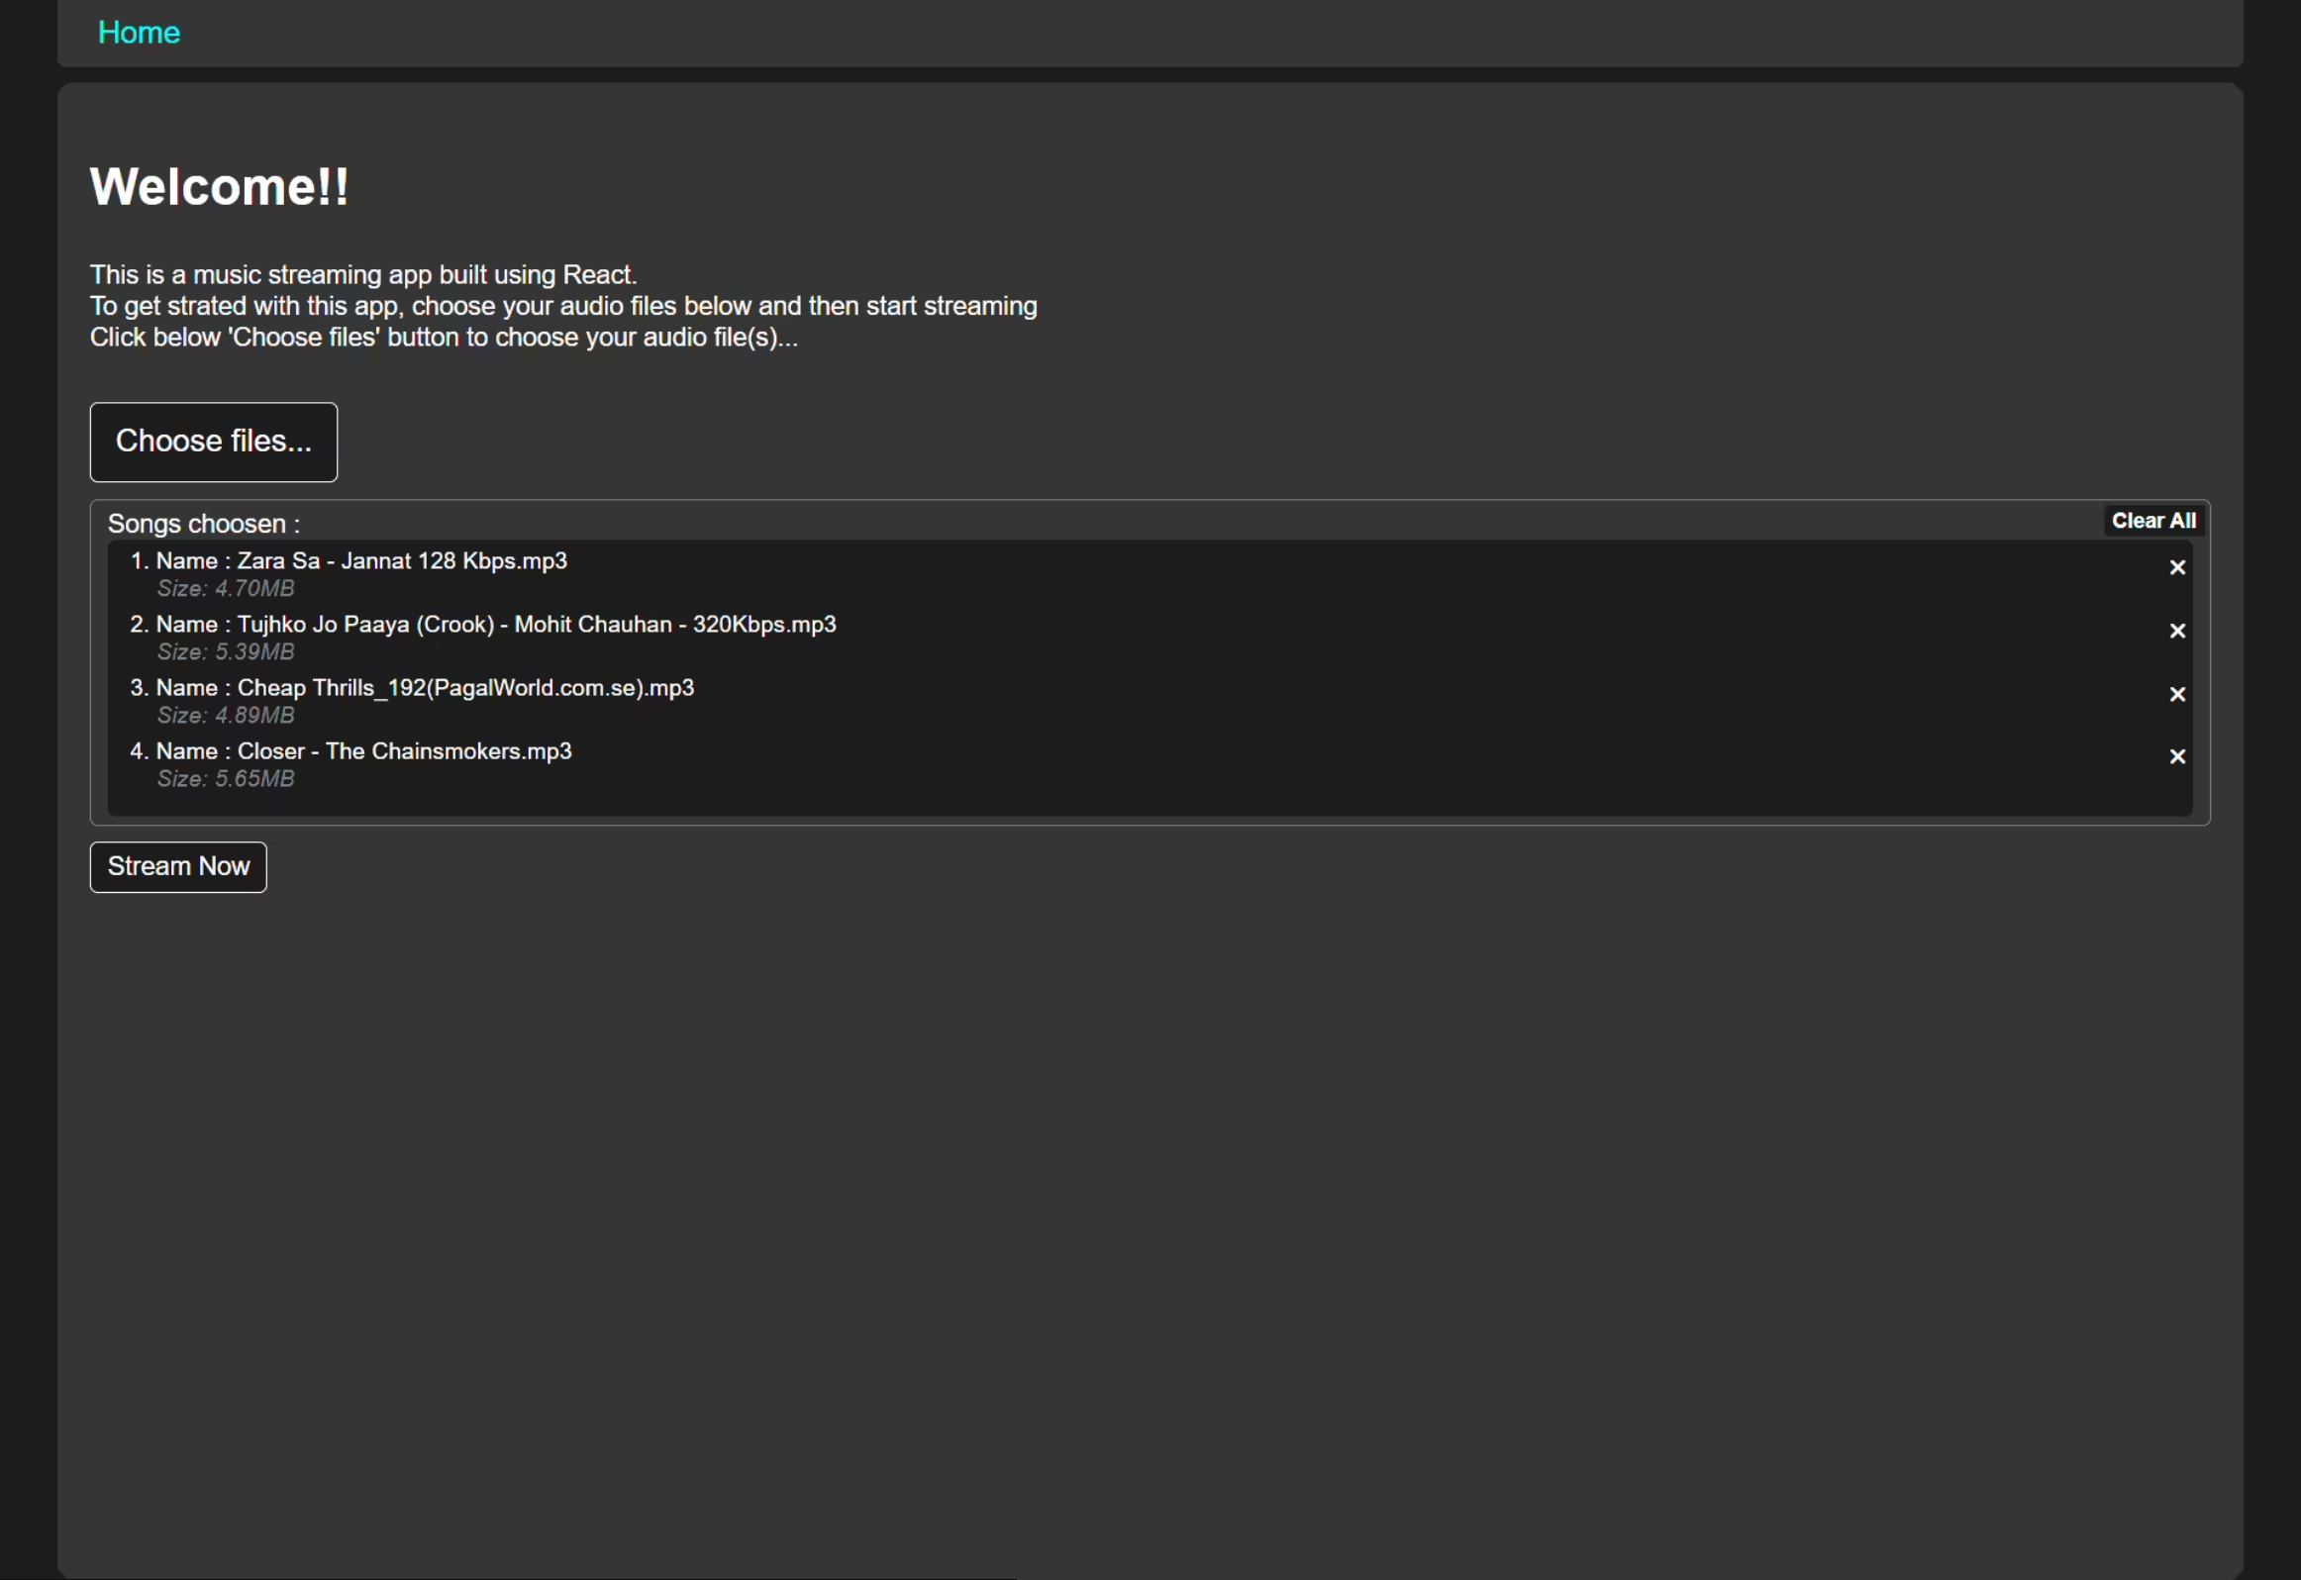The image size is (2301, 1580).
Task: Click the 'Songs choosen :' label
Action: (x=204, y=524)
